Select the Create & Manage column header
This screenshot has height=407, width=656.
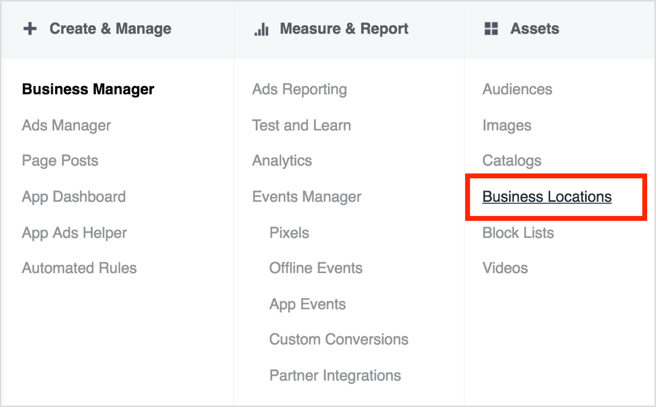click(x=110, y=29)
